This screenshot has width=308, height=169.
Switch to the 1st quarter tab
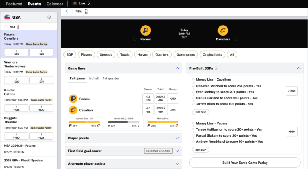(x=111, y=78)
